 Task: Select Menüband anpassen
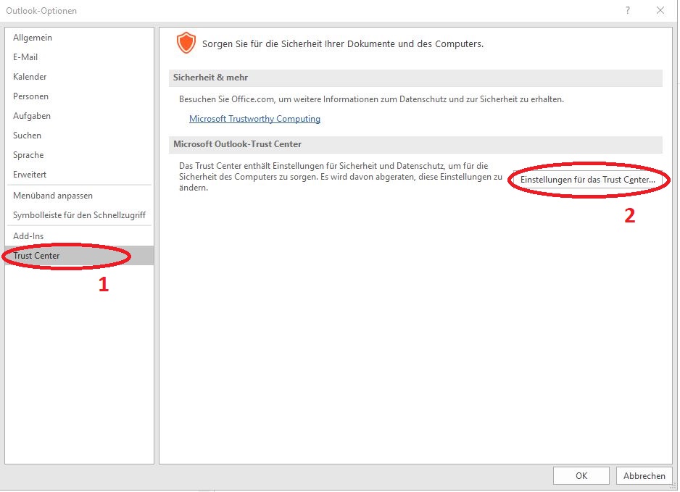(79, 196)
